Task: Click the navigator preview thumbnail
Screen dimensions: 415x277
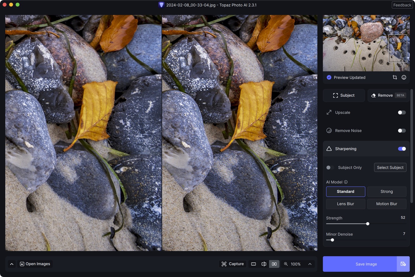Action: point(366,43)
